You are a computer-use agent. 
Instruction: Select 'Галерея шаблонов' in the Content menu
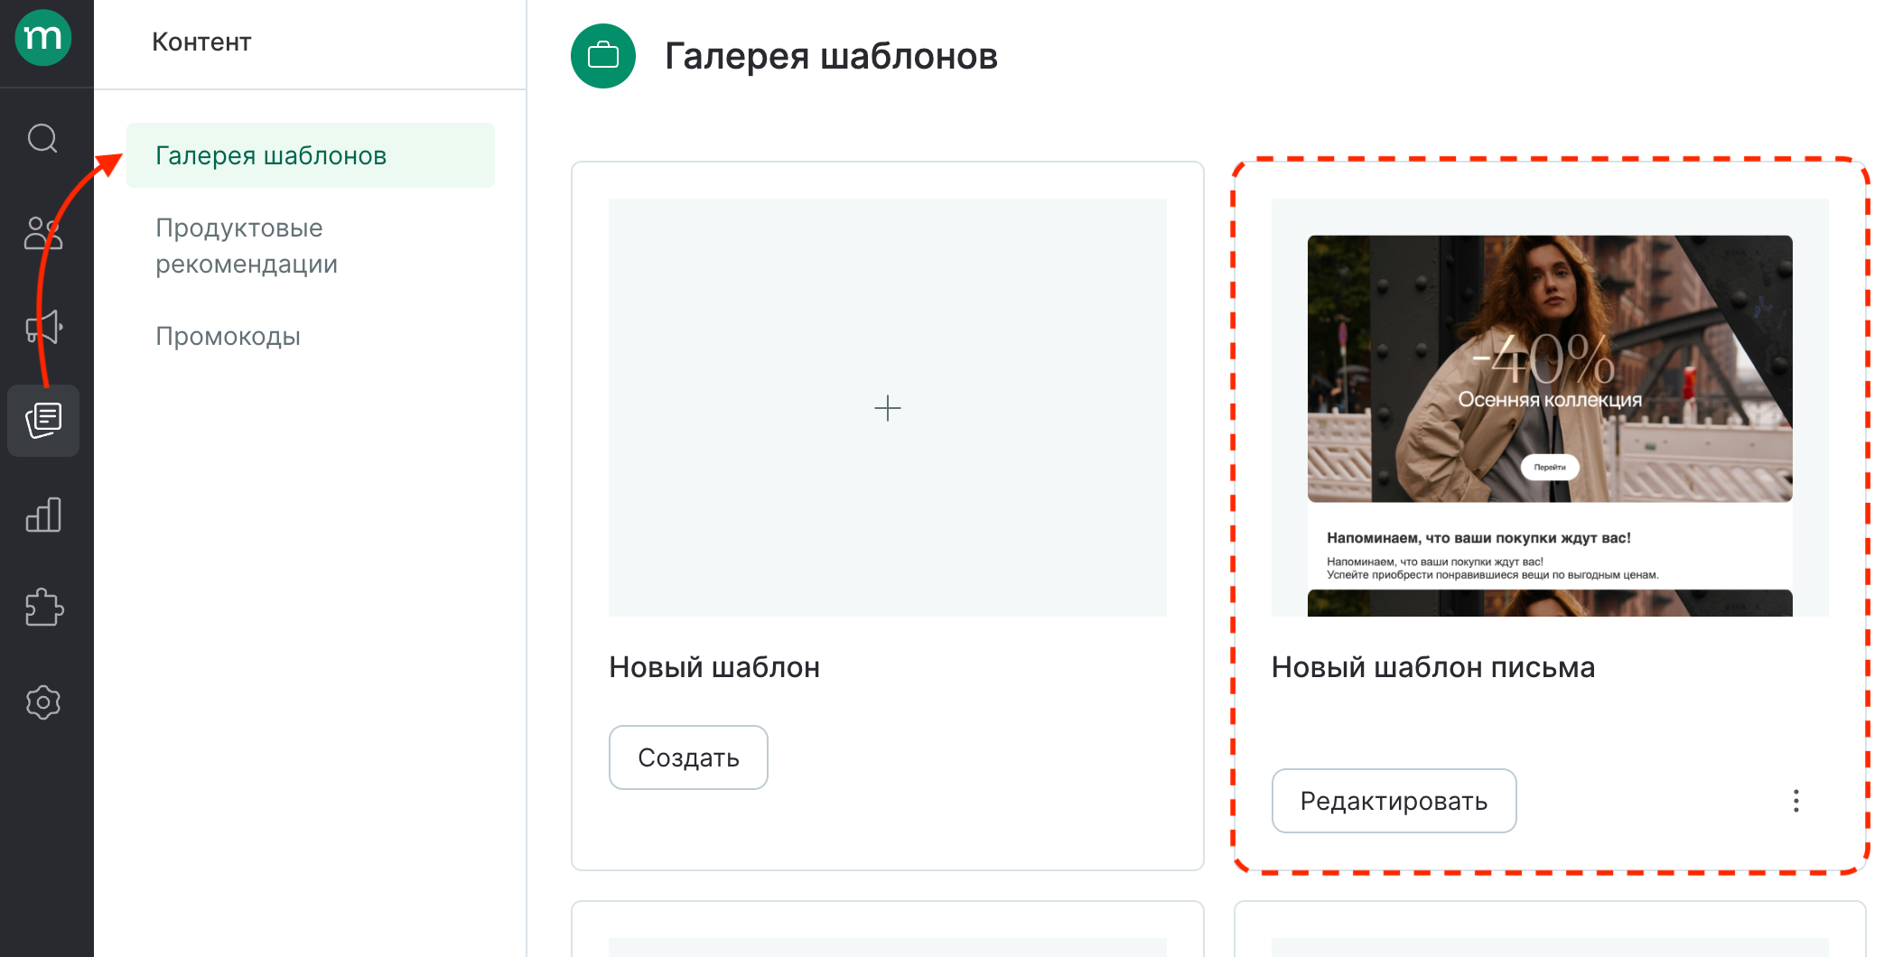(x=270, y=154)
